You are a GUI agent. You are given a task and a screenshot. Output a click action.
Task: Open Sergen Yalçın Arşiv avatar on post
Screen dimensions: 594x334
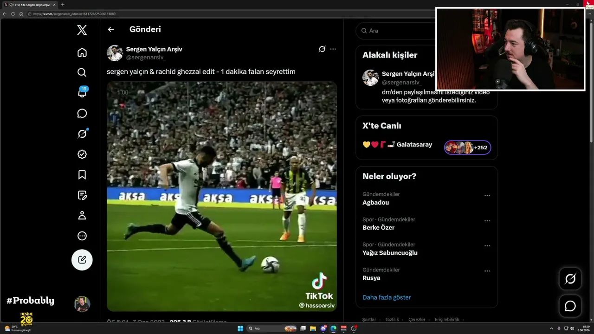[115, 53]
